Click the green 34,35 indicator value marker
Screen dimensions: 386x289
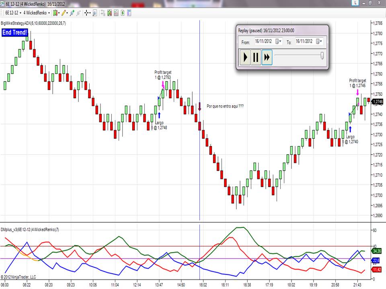click(x=377, y=251)
